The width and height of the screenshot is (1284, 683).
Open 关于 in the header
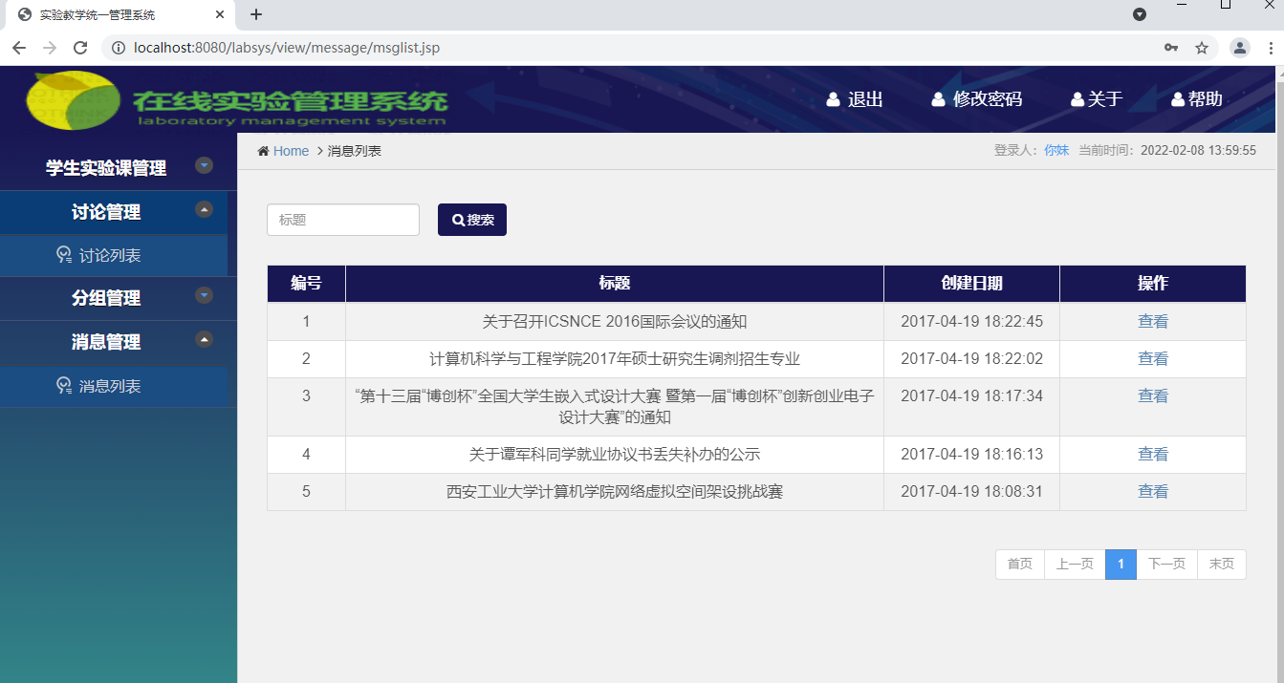[x=1097, y=99]
